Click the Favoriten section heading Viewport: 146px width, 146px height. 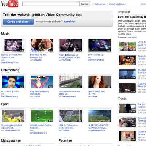point(65,141)
